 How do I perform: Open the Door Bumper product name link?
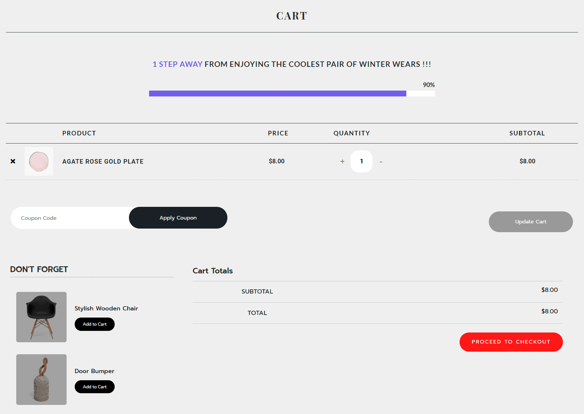point(94,371)
